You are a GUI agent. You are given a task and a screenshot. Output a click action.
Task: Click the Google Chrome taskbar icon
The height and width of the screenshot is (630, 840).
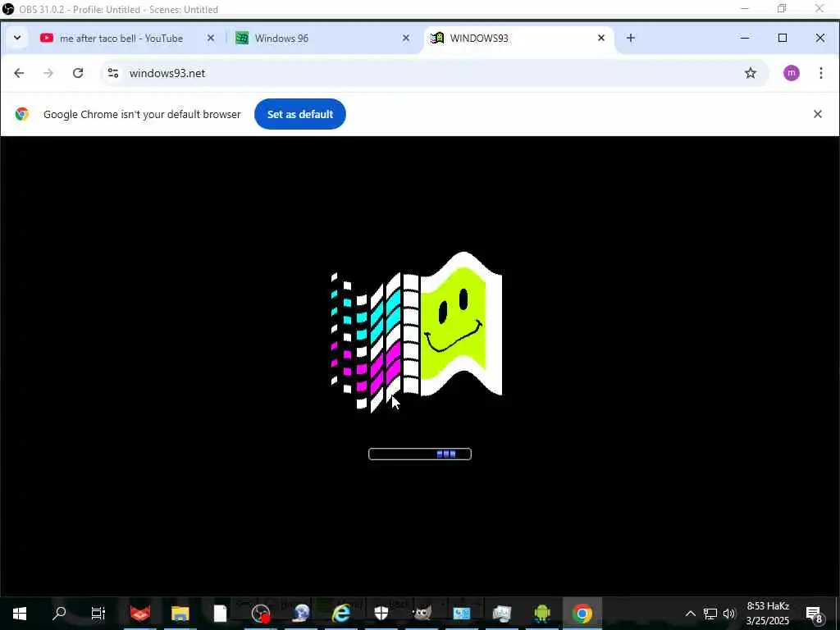pos(582,614)
